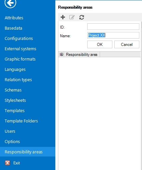Click the edit pencil icon

[72, 17]
